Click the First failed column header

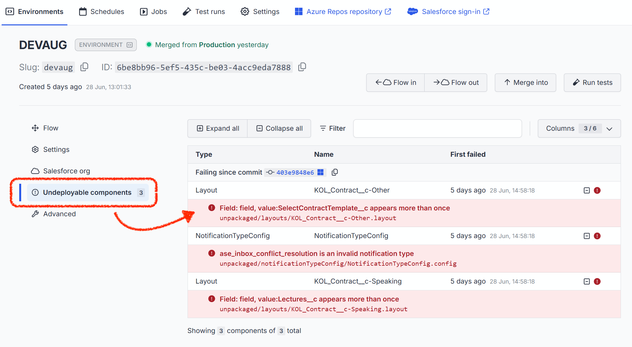pos(468,154)
